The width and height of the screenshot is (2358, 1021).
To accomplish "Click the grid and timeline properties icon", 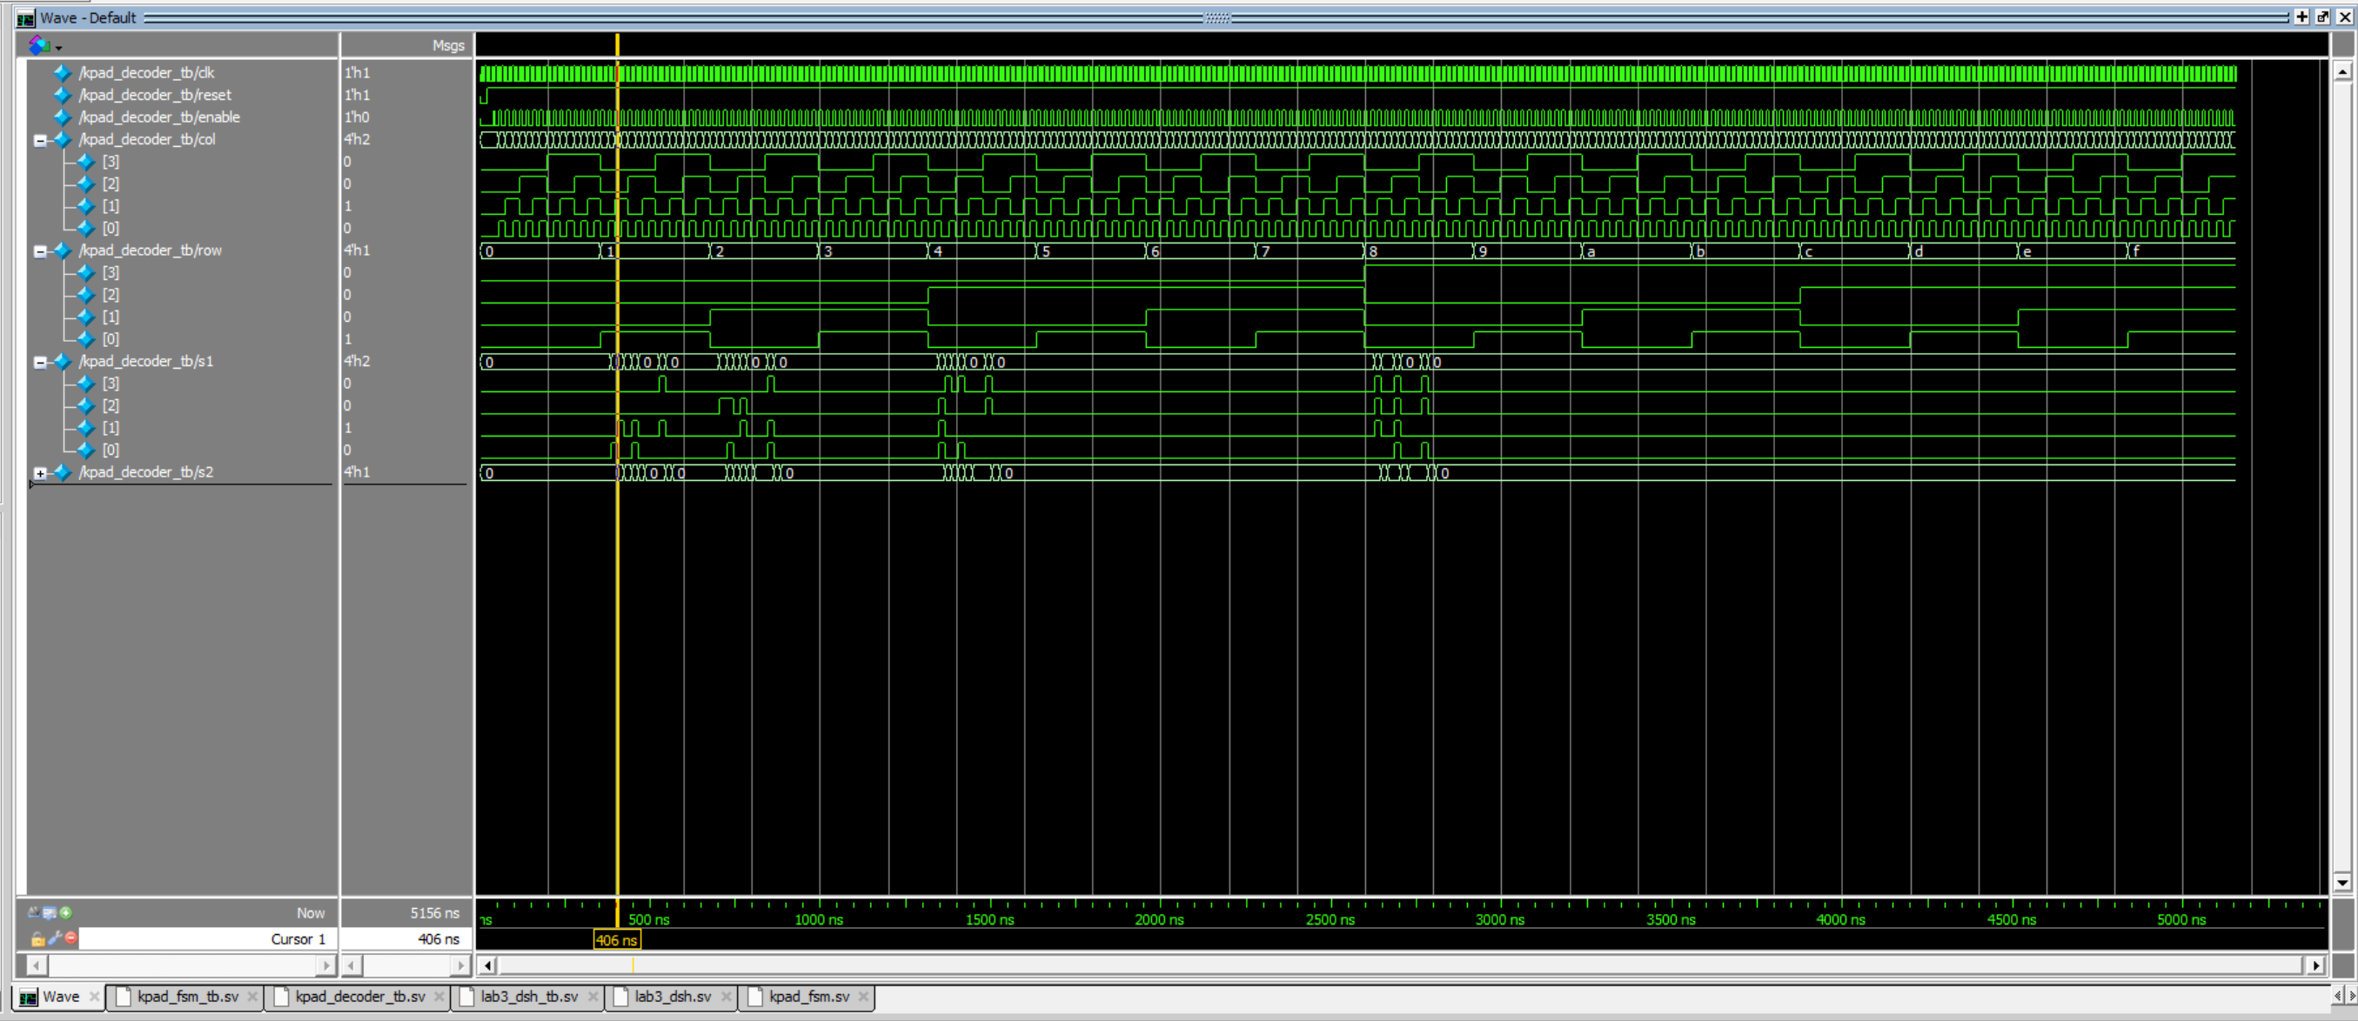I will (x=50, y=913).
